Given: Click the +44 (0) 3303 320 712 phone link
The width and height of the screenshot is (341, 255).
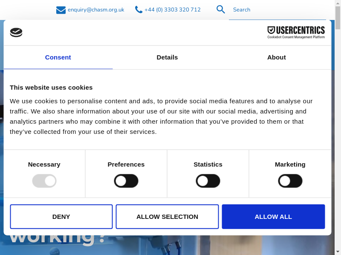Looking at the screenshot, I should 172,10.
